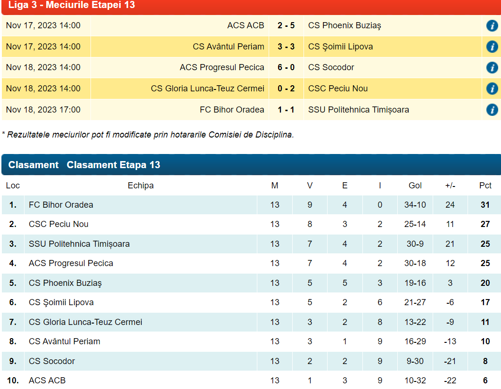Viewport: 501px width, 389px height.
Task: Click CS Șoimii Lipova in standings table
Action: pyautogui.click(x=61, y=302)
